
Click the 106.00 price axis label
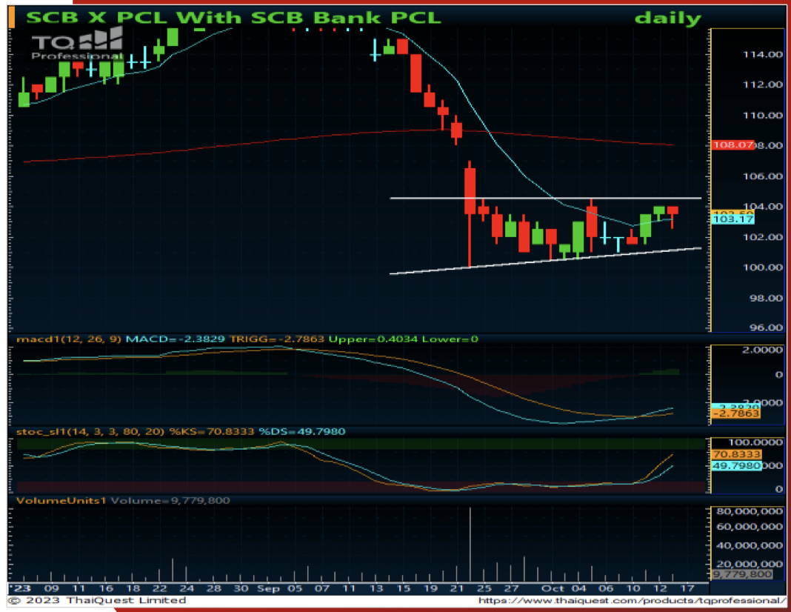tap(763, 176)
